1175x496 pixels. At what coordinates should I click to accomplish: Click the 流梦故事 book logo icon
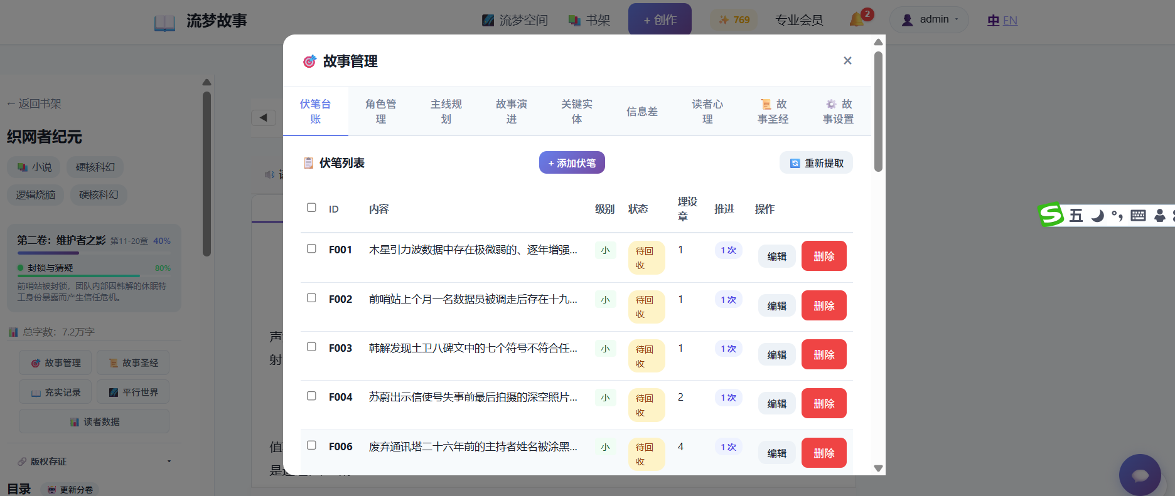click(x=164, y=23)
